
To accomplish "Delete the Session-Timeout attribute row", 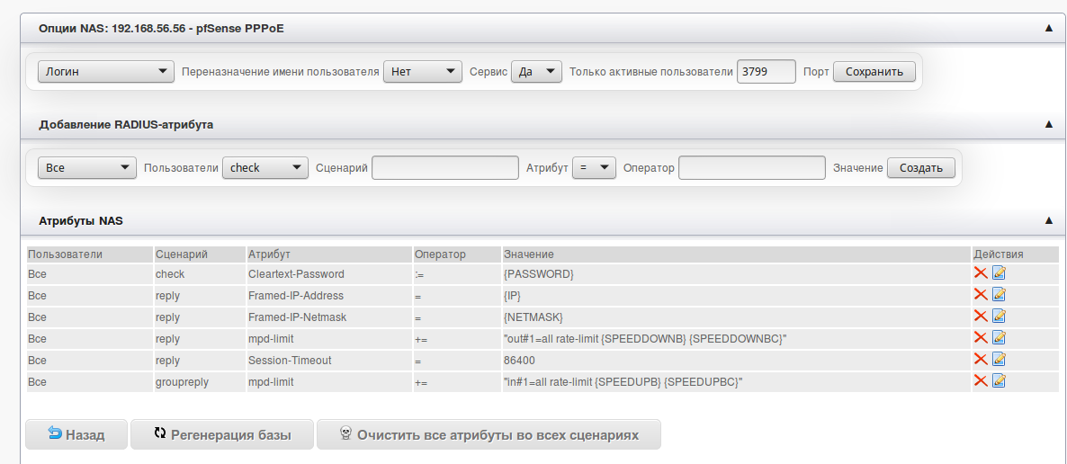I will pyautogui.click(x=981, y=360).
